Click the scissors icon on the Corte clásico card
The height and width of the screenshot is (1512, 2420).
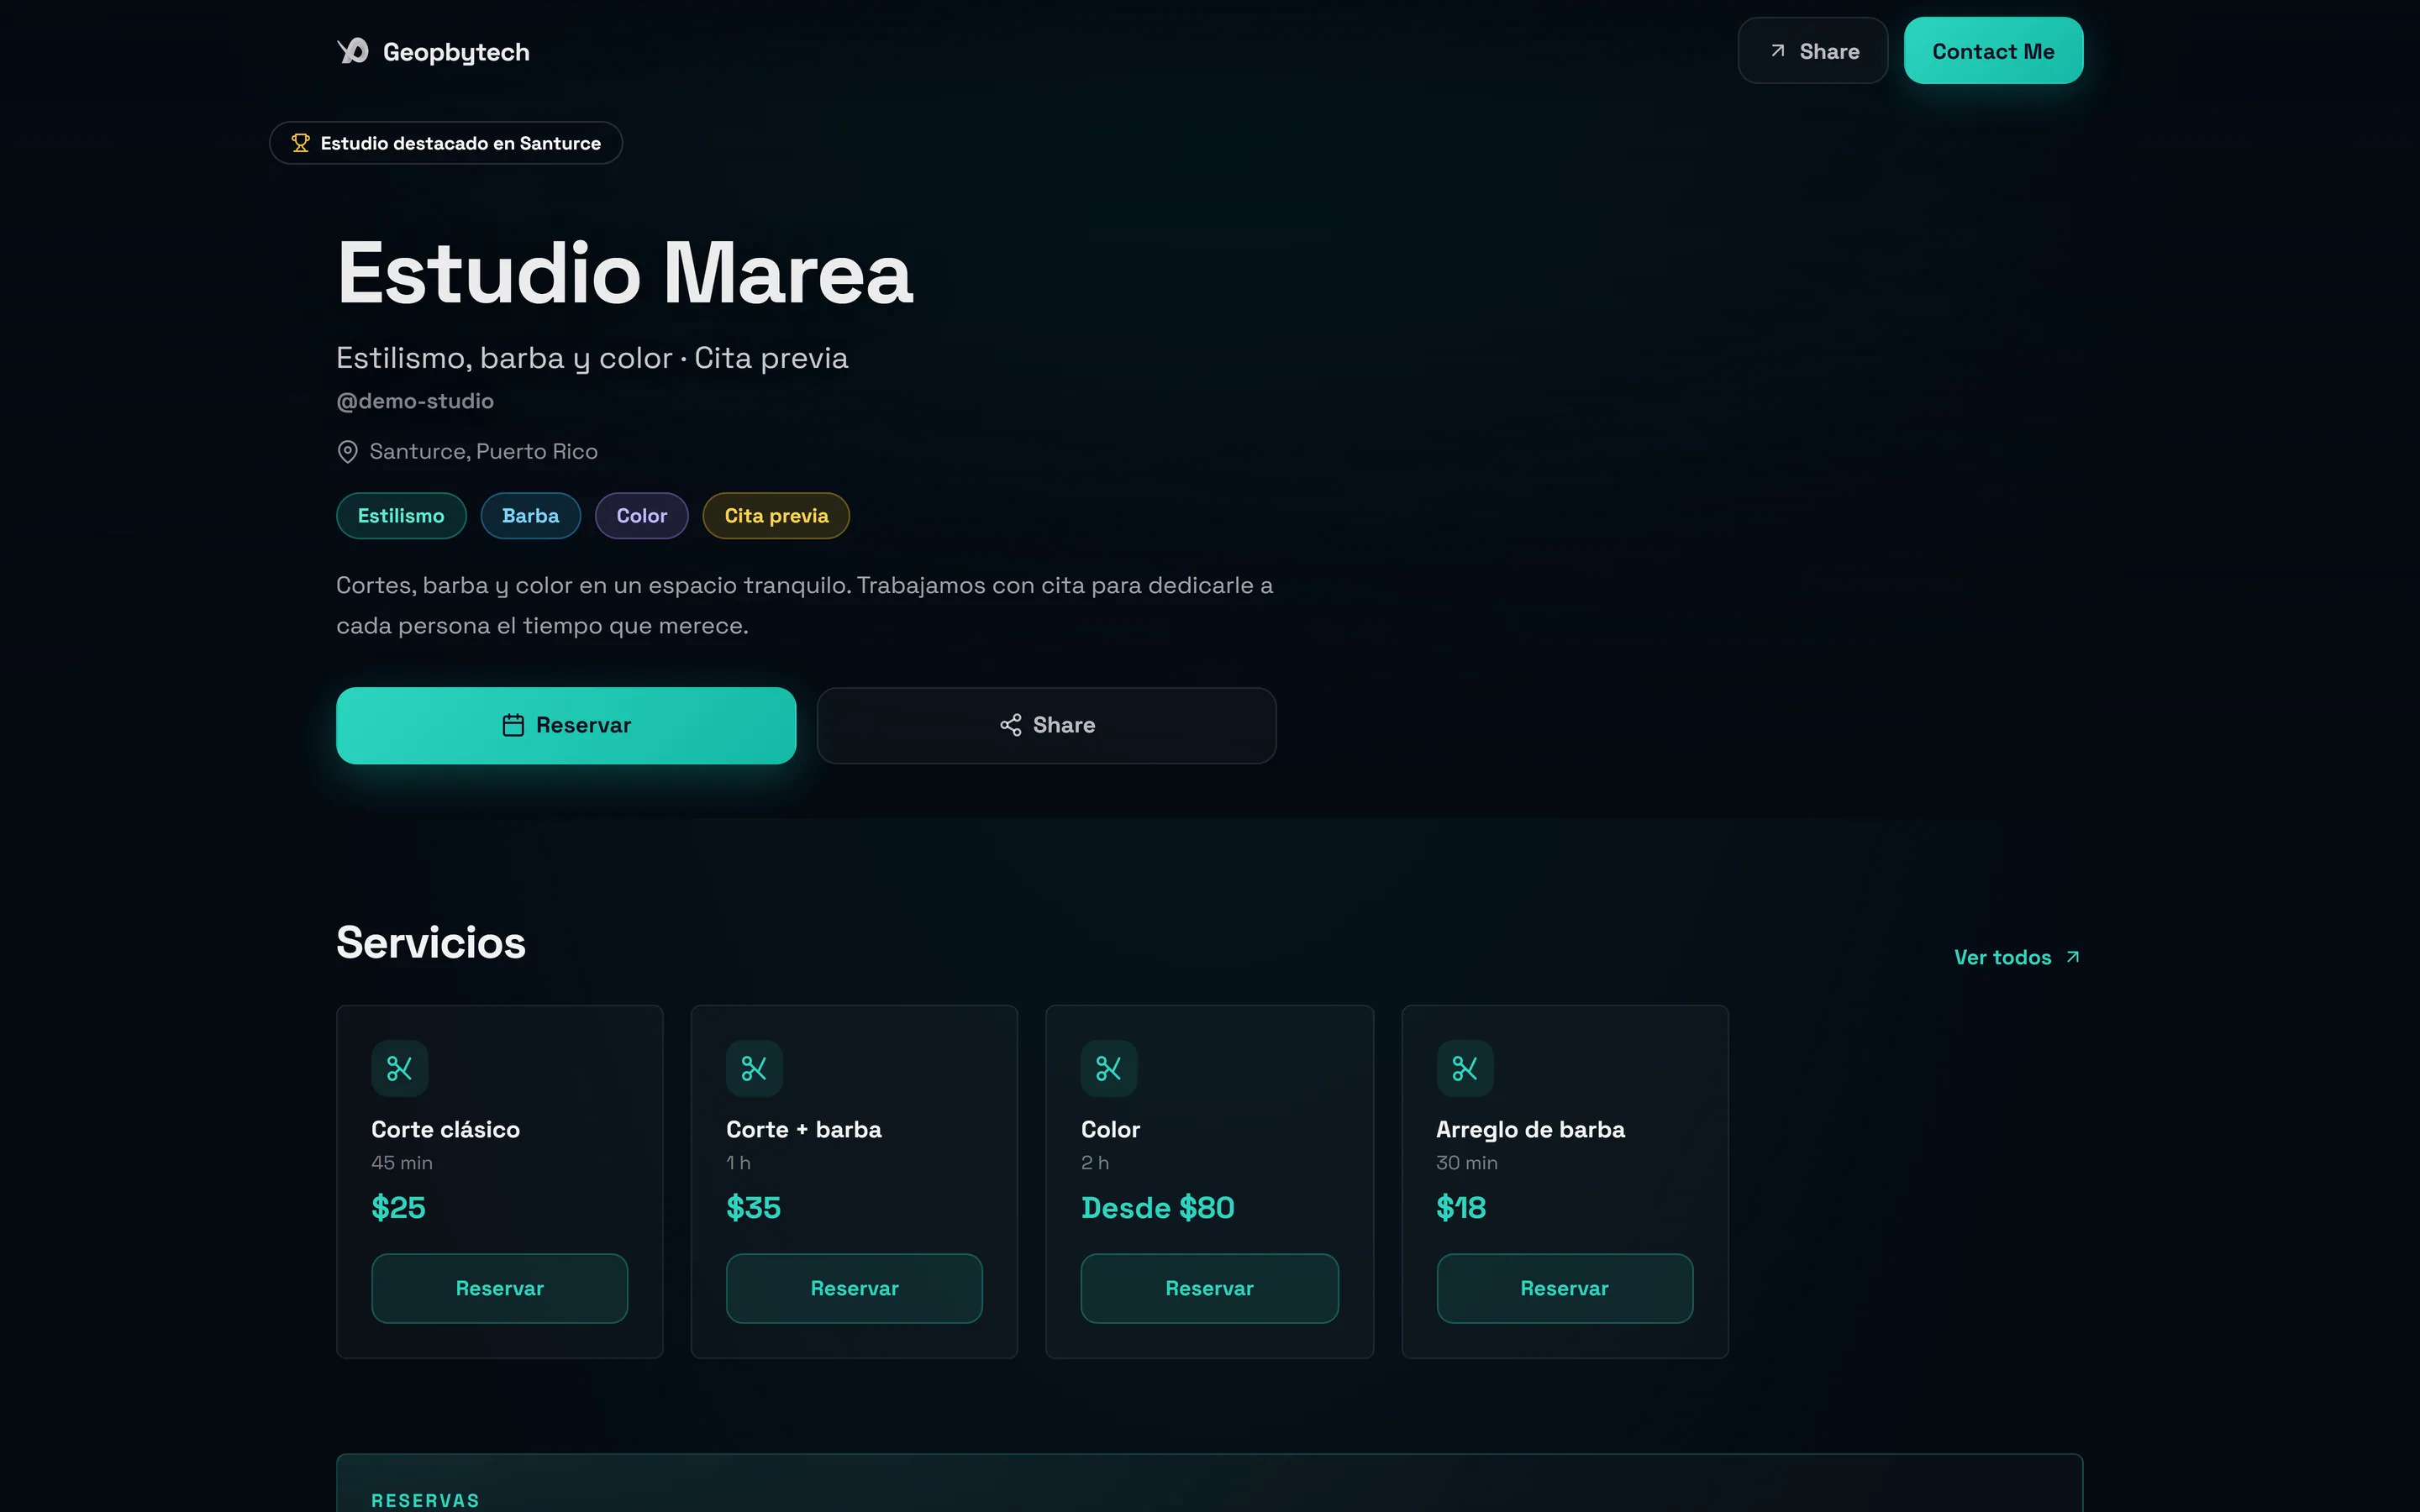click(x=400, y=1068)
